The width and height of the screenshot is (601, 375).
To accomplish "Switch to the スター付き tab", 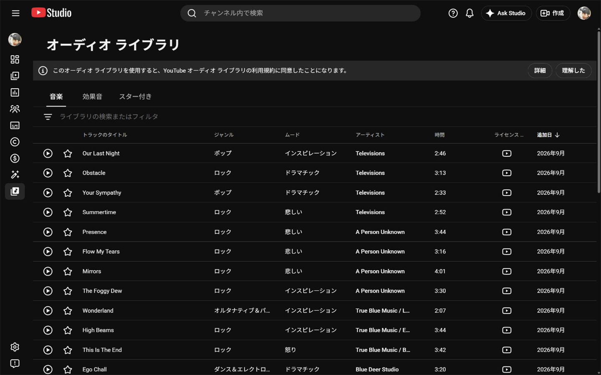I will point(135,97).
